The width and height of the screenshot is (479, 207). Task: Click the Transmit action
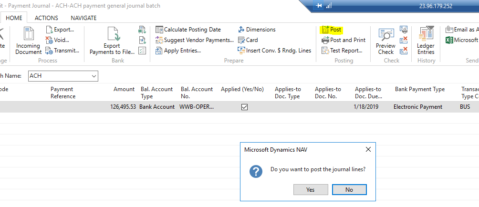coord(62,51)
